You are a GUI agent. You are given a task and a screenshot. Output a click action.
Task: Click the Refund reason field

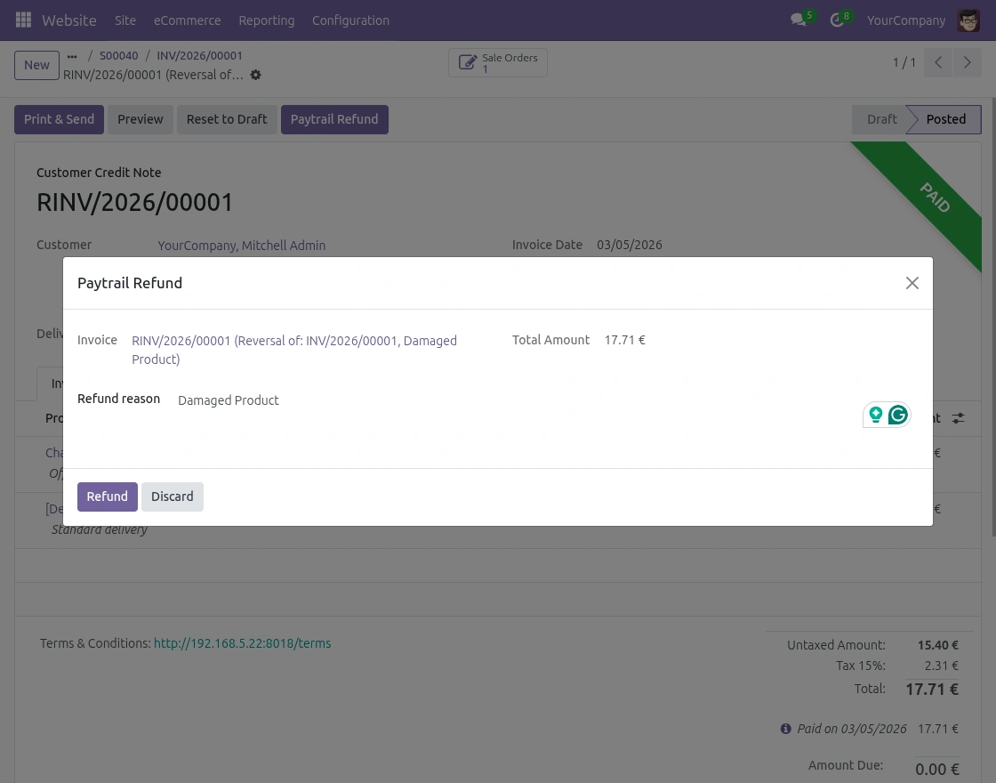tap(229, 400)
